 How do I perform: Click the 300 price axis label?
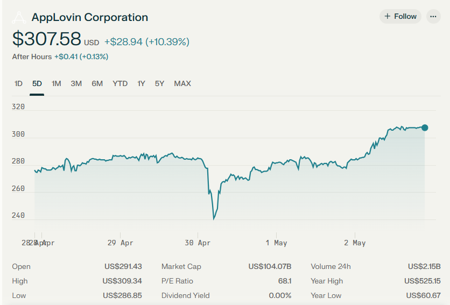18,134
